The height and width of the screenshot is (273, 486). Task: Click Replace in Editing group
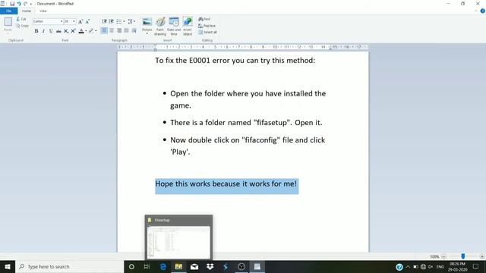207,26
